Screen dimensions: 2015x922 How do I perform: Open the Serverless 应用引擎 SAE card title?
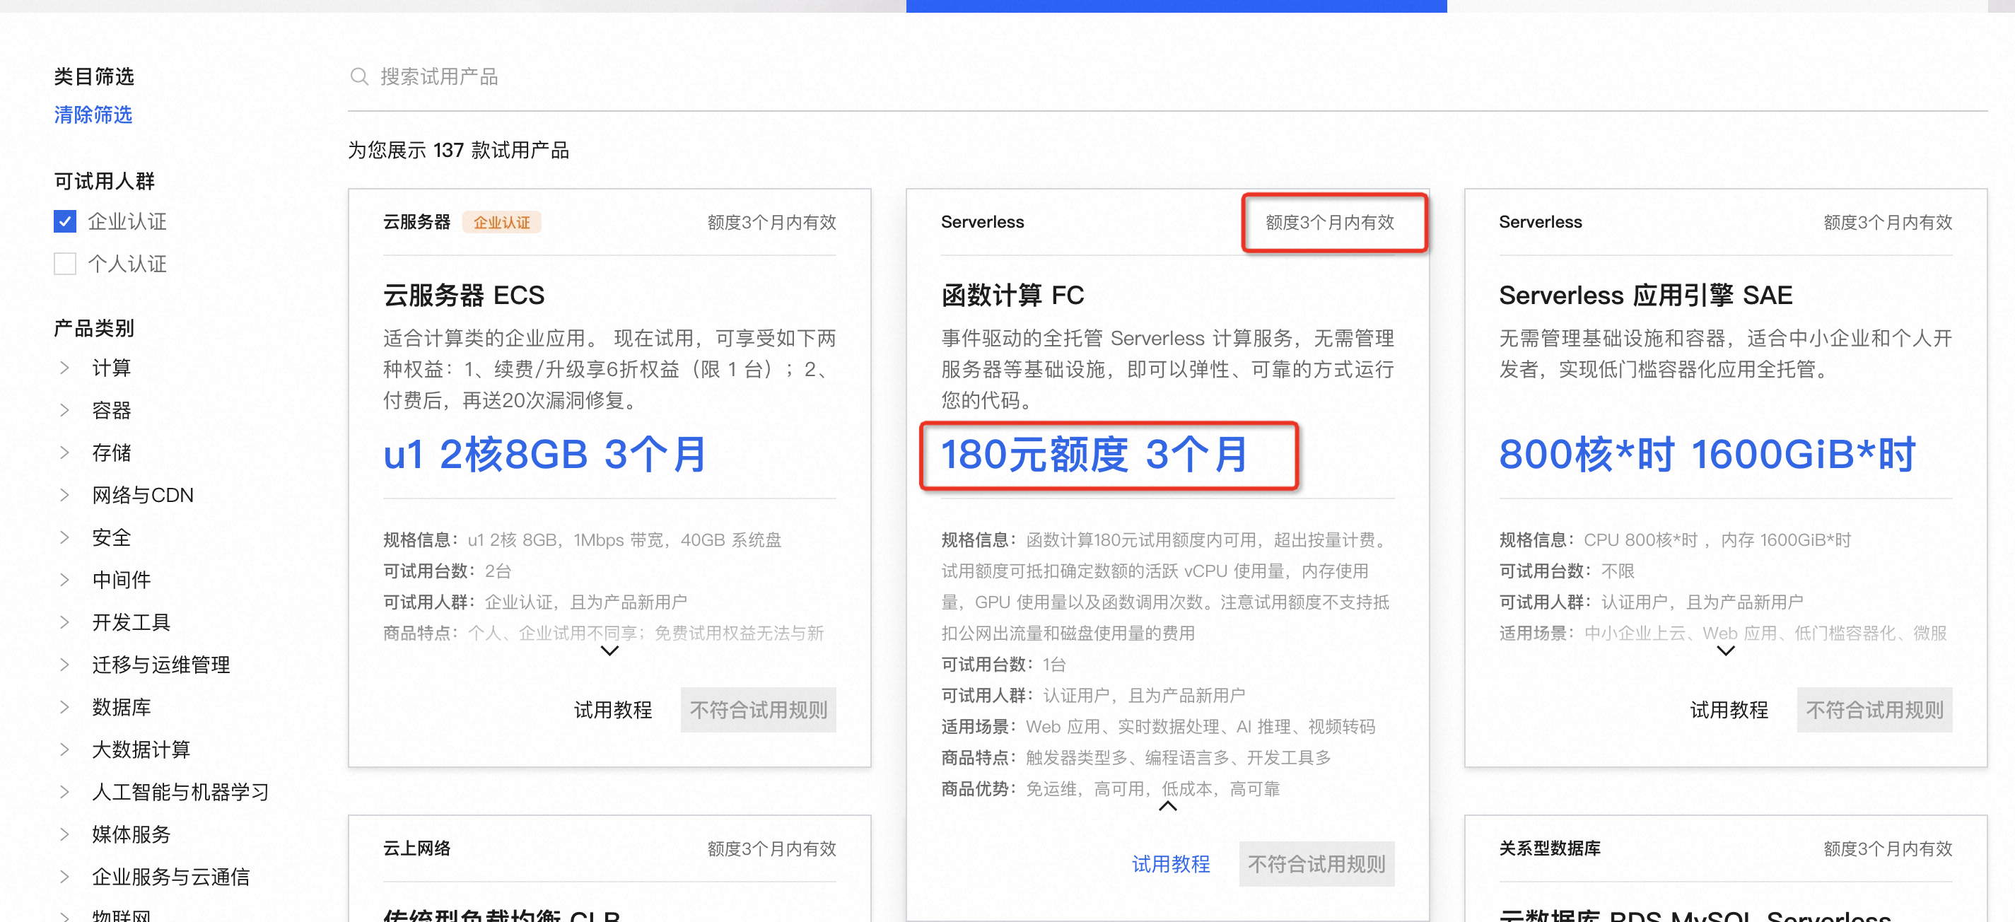1646,296
